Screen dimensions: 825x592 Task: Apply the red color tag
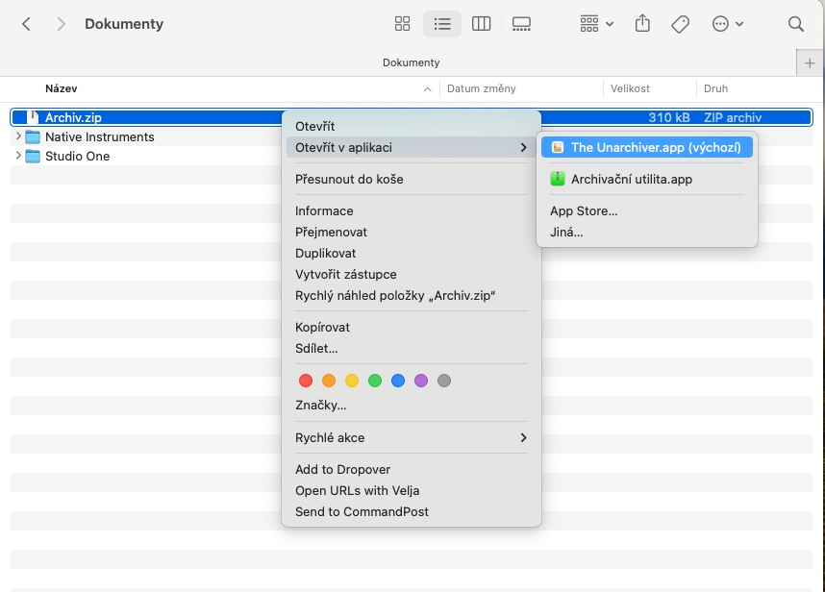click(306, 381)
